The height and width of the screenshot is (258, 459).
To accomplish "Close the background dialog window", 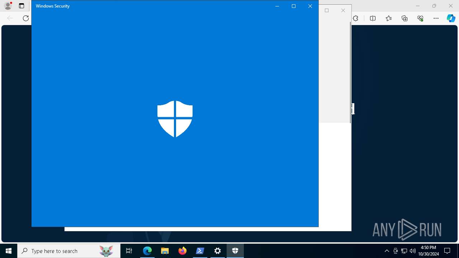I will (x=343, y=10).
